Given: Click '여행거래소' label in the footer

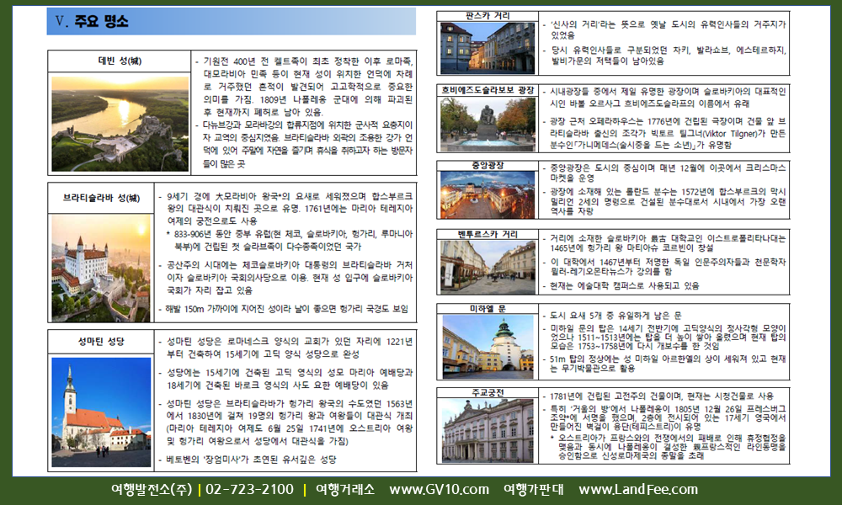Looking at the screenshot, I should click(x=344, y=490).
